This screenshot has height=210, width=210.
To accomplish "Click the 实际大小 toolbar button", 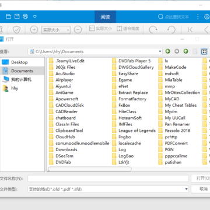I will coord(100,29).
